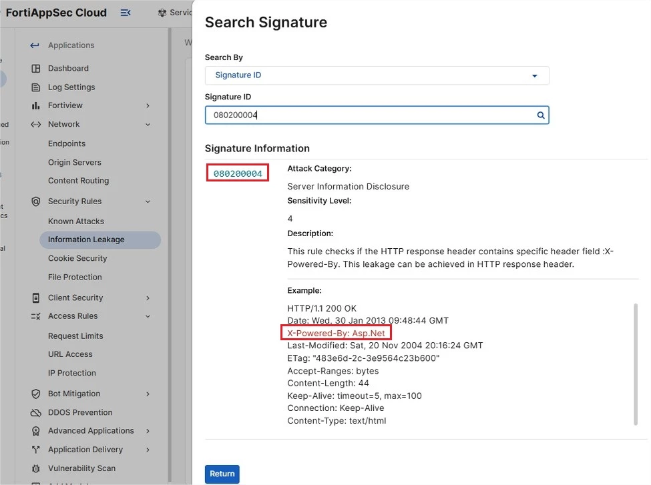Screen dimensions: 651x485
Task: Open Dashboard in the sidebar
Action: pos(68,69)
